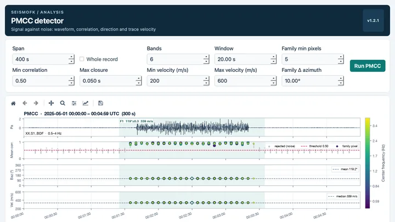Image resolution: width=395 pixels, height=222 pixels.
Task: Increase Family min pixels using up arrow
Action: (x=341, y=57)
